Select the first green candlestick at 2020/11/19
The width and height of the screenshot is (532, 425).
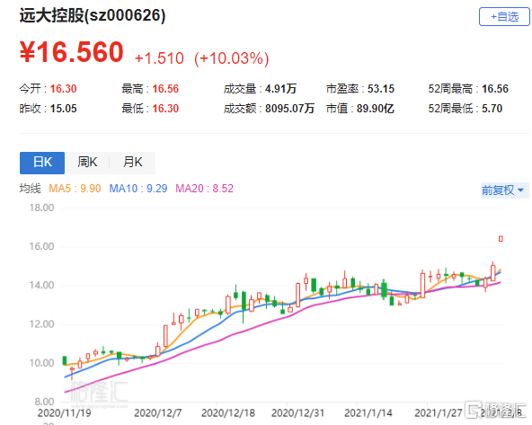[x=65, y=360]
